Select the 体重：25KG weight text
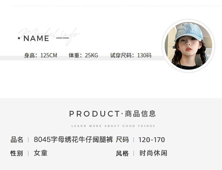 click(x=83, y=55)
